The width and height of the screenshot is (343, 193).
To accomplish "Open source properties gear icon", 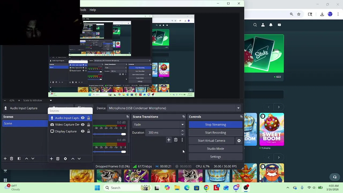I will [65, 159].
